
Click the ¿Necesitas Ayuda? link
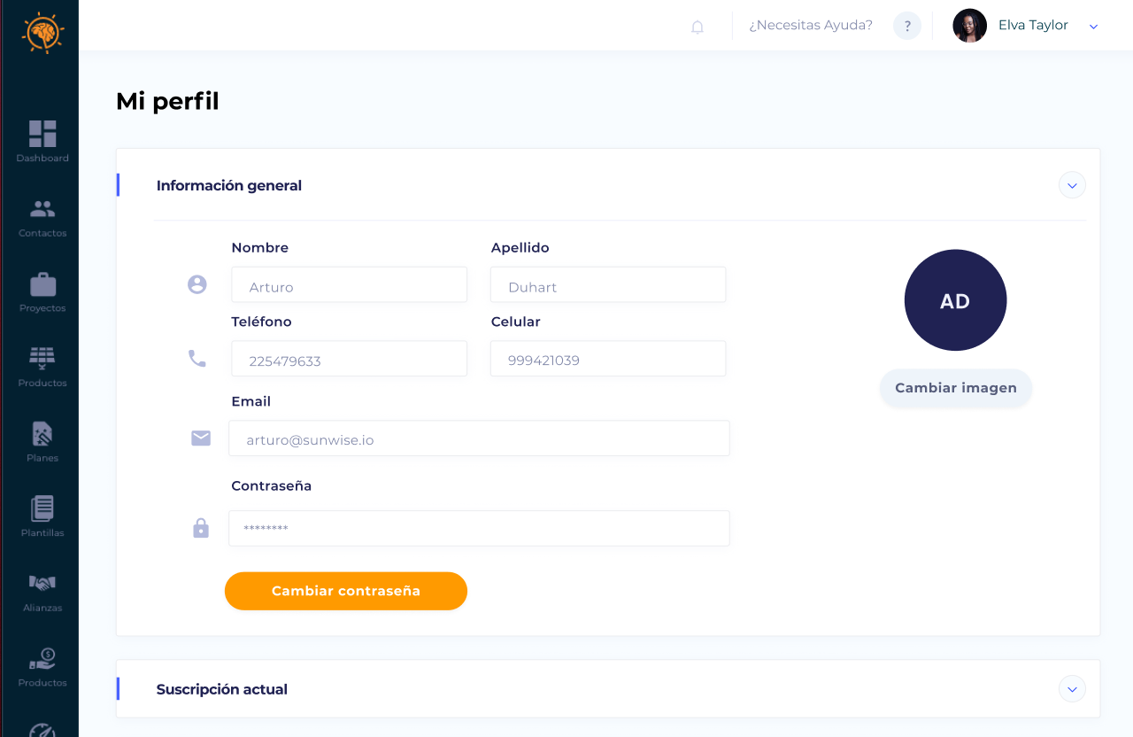pyautogui.click(x=811, y=26)
